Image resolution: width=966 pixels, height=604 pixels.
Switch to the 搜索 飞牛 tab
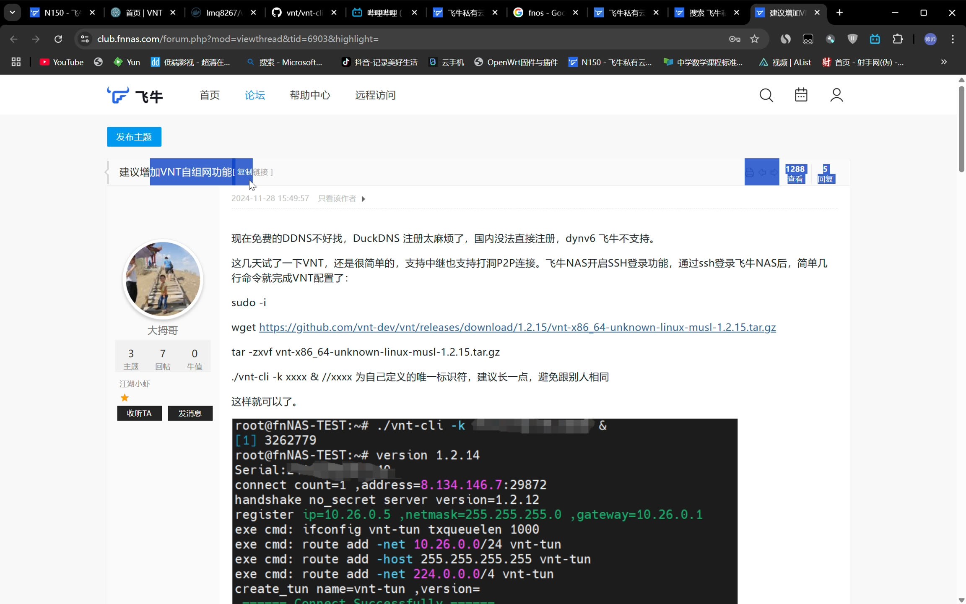706,13
